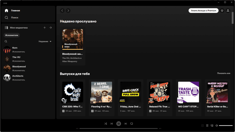Collapse Моя медиатека library panel
The width and height of the screenshot is (235, 132).
(16, 28)
